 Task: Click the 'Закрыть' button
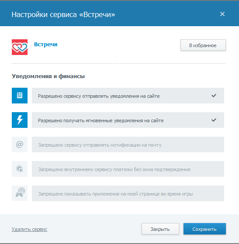(x=160, y=229)
